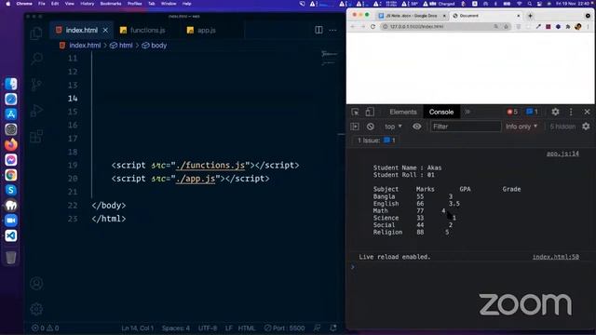Open Run and Debug icon

point(36,110)
